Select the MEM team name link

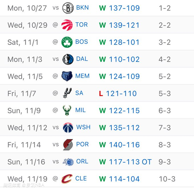(x=82, y=76)
